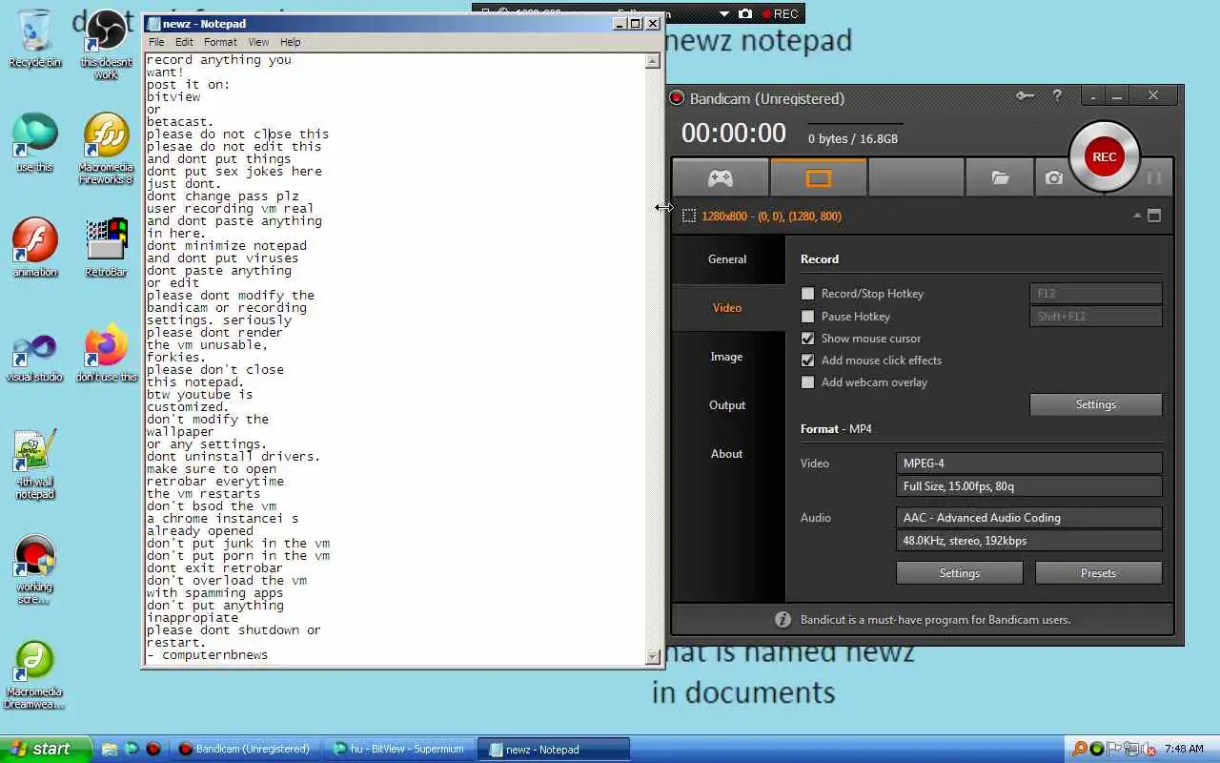Click Bandicam register key icon

pos(1025,95)
